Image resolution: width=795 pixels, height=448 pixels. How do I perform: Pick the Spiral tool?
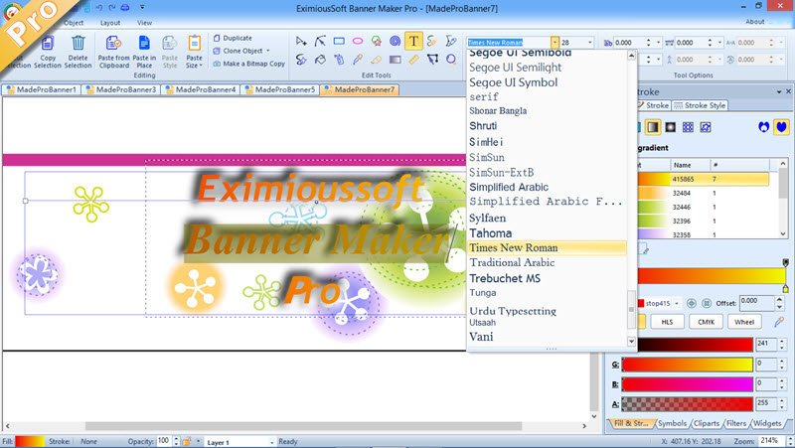(395, 41)
